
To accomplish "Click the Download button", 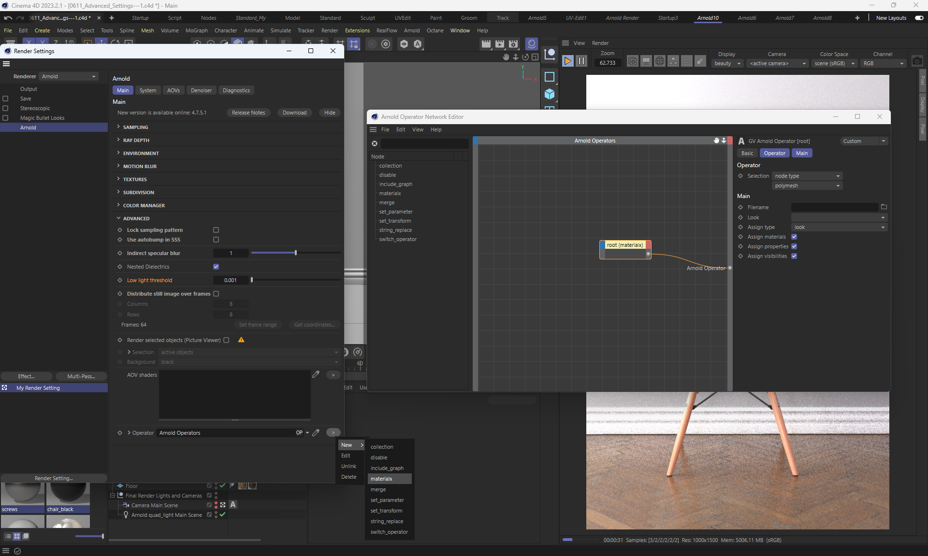I will click(x=294, y=113).
